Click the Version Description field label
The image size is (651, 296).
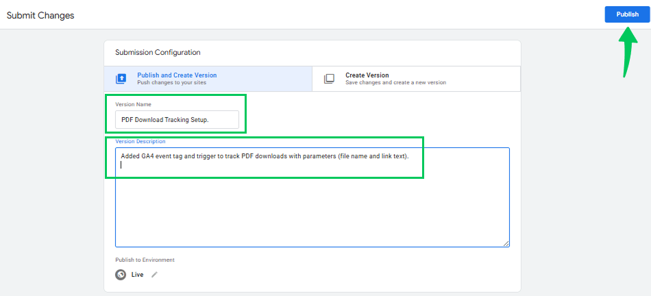coord(140,142)
